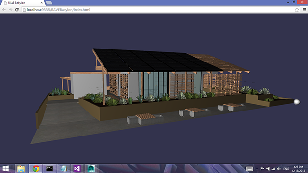Screen dimensions: 308x173
Task: Open a new tab
Action: 49,3
